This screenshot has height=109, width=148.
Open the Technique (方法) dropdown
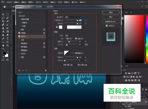coord(68,35)
